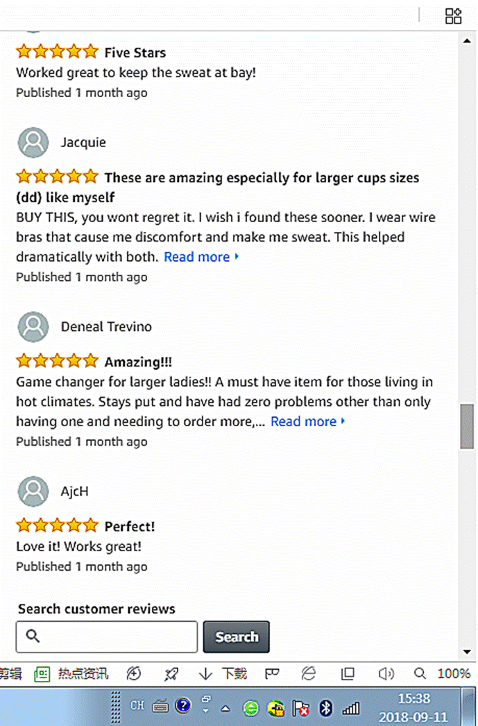Expand Deneal Trevino's review with Read more
The height and width of the screenshot is (726, 478).
[x=308, y=421]
